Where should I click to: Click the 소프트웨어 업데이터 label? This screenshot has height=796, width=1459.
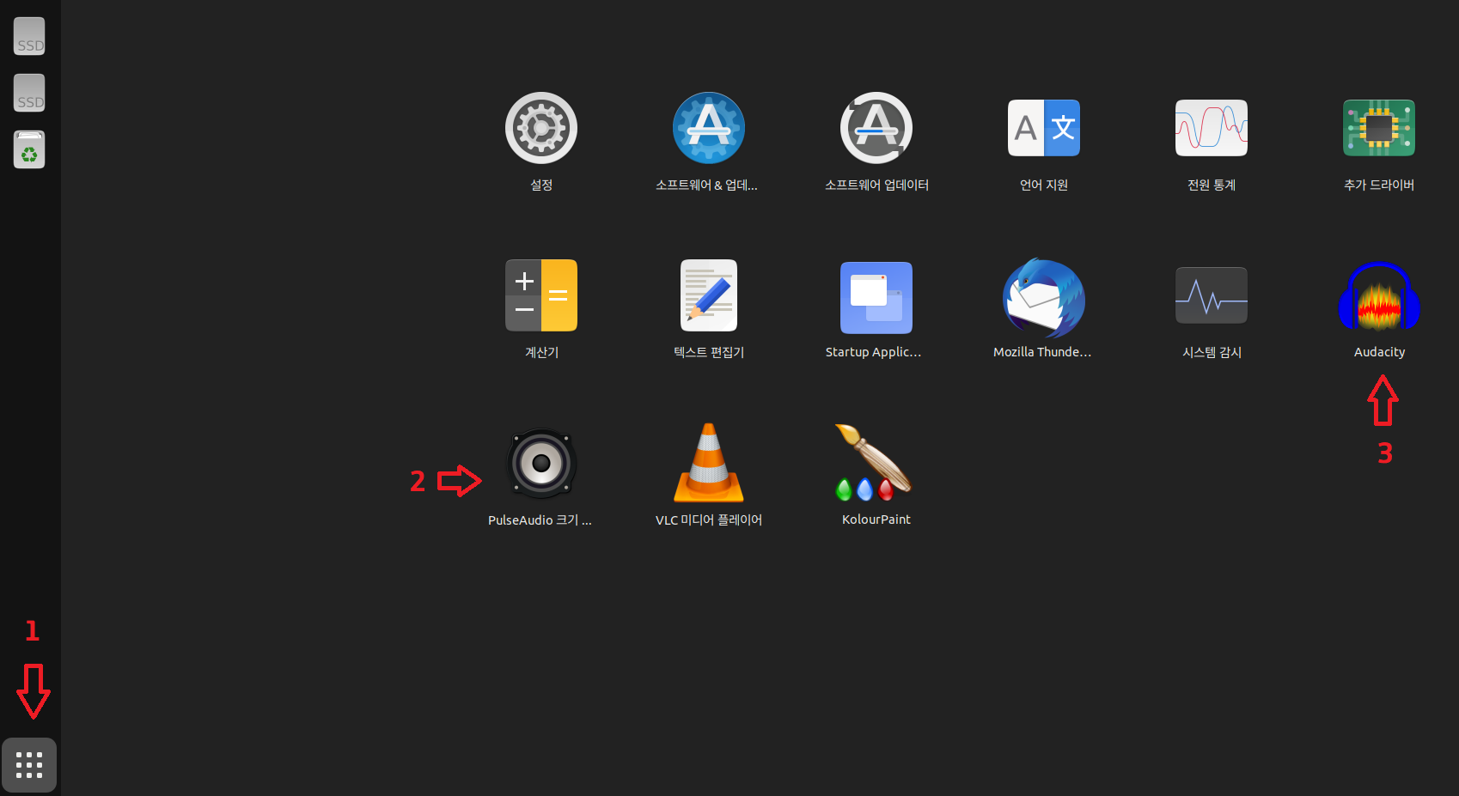(x=876, y=185)
